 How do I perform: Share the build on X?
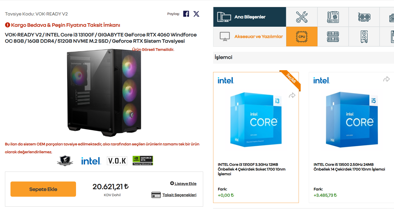tap(196, 14)
